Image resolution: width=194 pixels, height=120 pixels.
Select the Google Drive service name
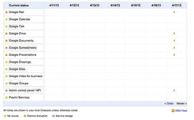click(17, 33)
